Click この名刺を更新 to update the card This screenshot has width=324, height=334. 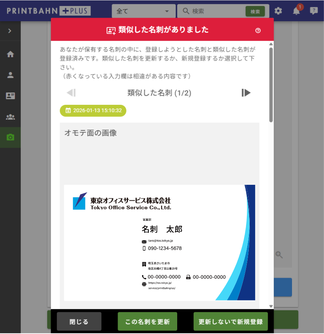pos(147,321)
